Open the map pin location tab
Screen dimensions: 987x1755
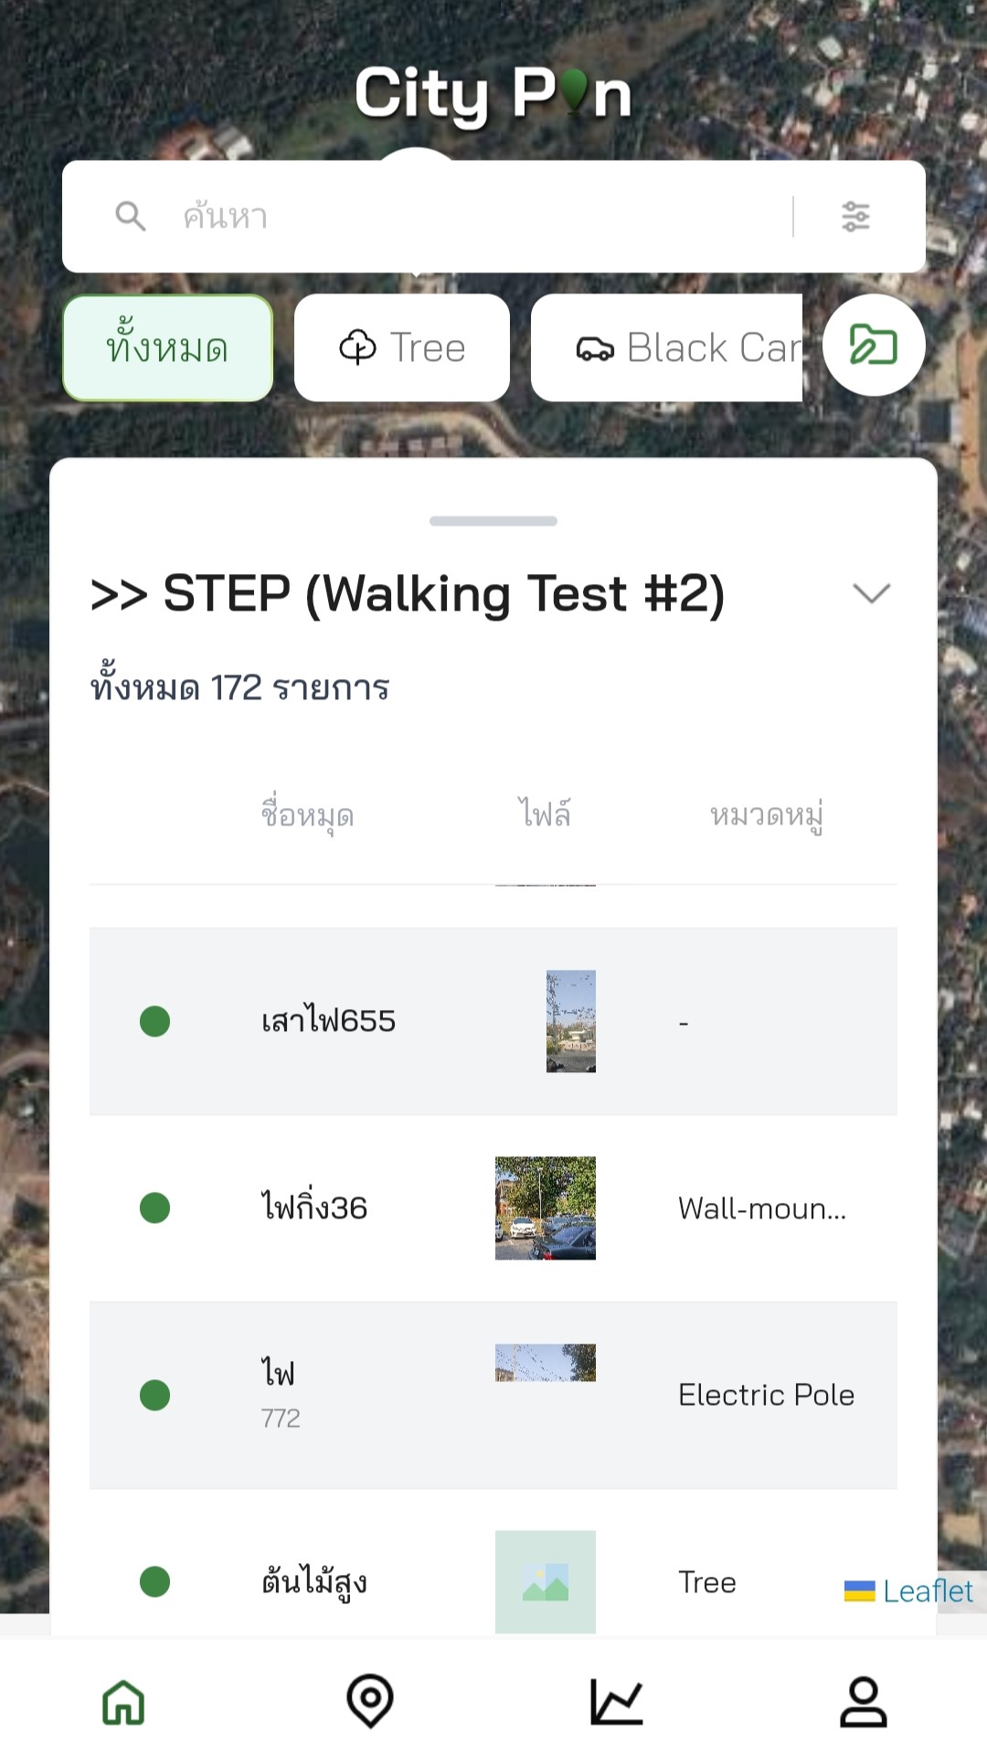pos(370,1702)
